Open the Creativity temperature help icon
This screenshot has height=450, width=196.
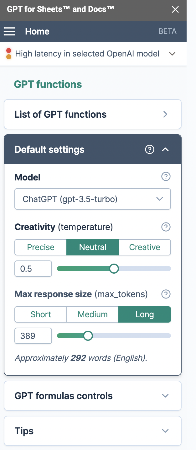tap(166, 227)
